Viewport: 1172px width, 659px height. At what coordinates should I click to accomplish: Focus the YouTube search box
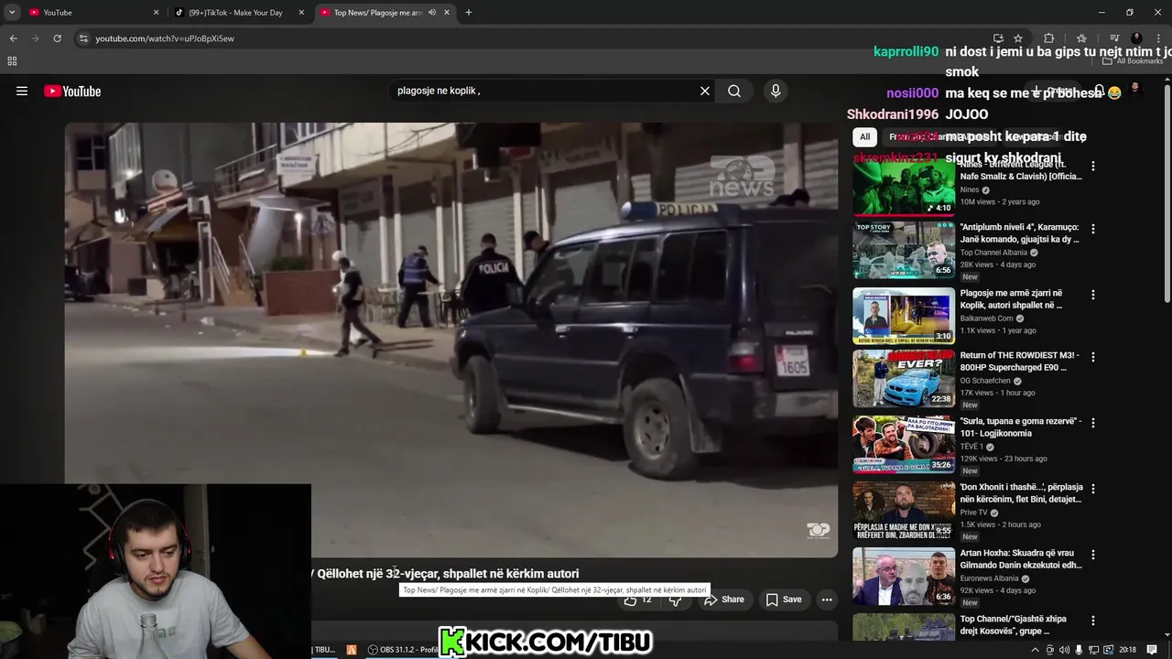pyautogui.click(x=542, y=91)
